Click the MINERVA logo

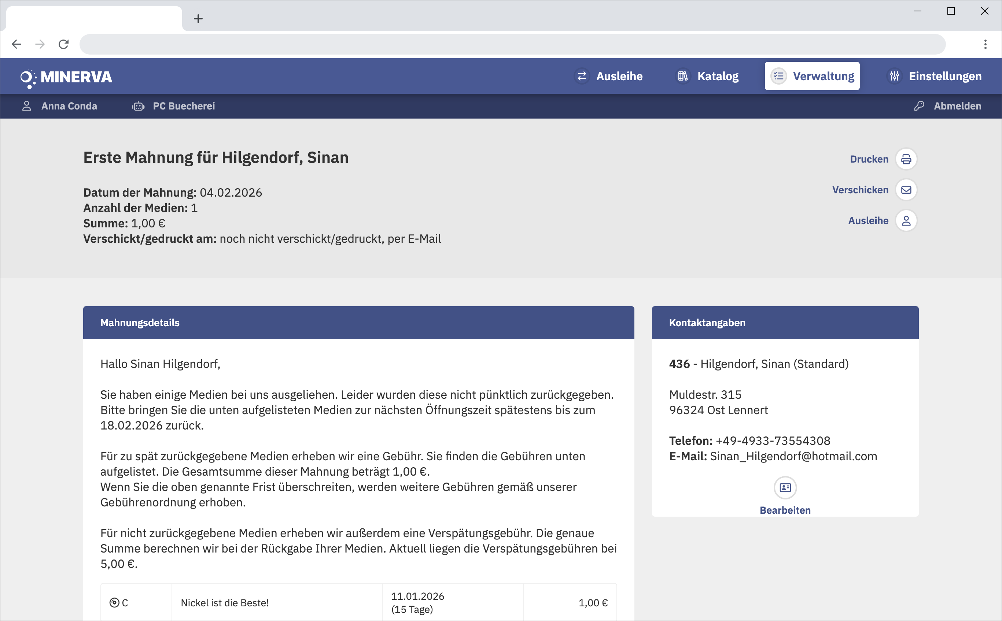point(67,77)
